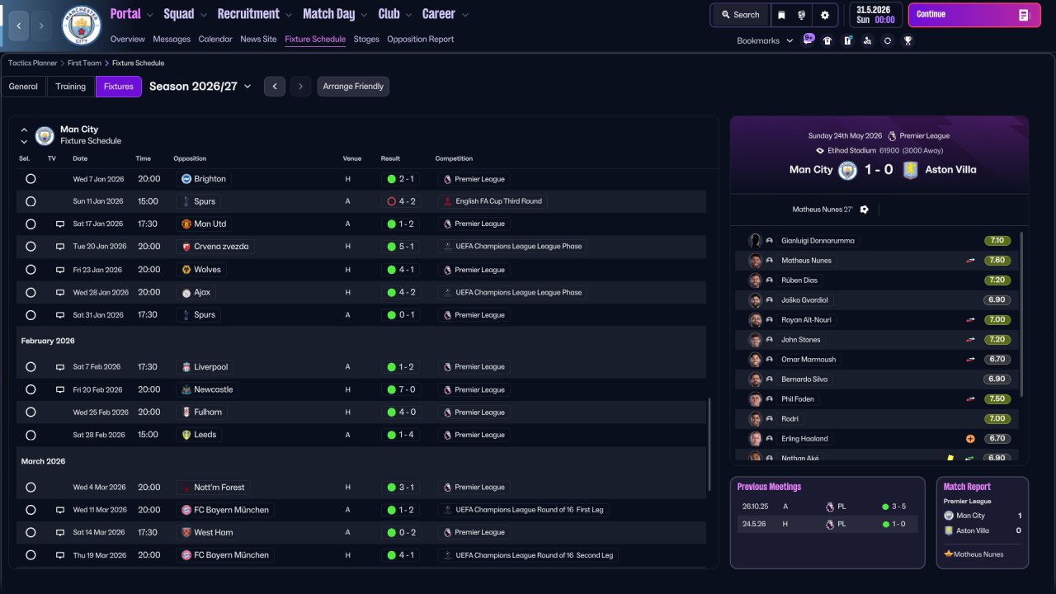Open the 9+ messages notification icon
The height and width of the screenshot is (594, 1056).
click(x=808, y=40)
